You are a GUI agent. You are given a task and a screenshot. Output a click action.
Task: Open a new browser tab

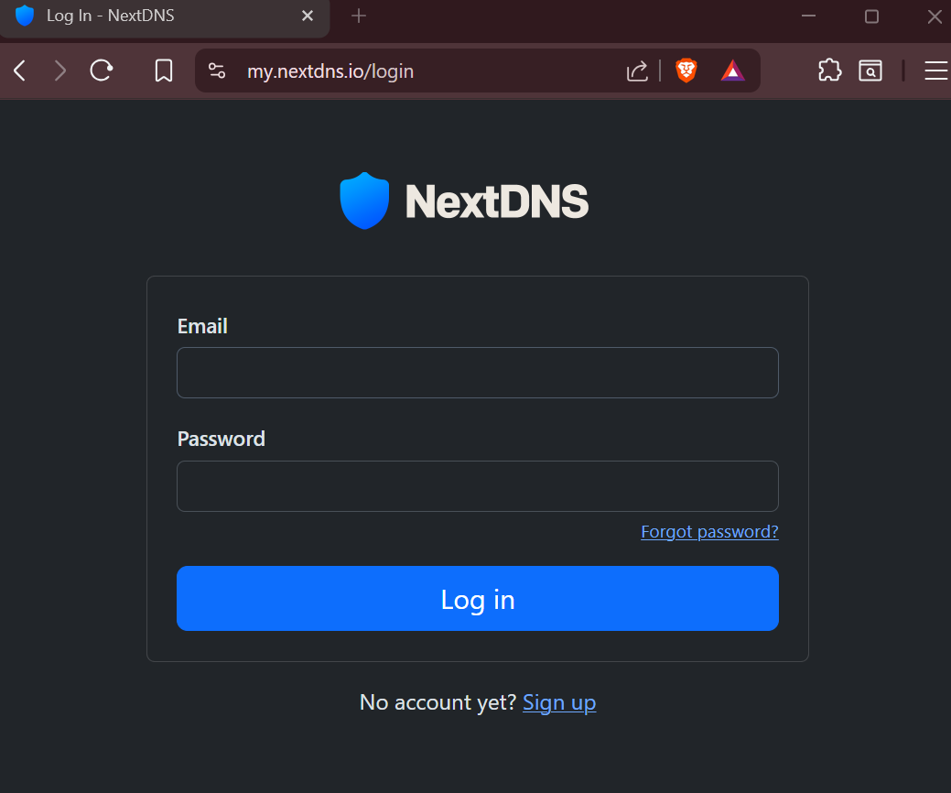tap(358, 16)
